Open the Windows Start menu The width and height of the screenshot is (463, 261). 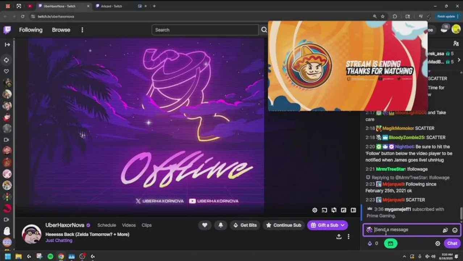click(8, 257)
